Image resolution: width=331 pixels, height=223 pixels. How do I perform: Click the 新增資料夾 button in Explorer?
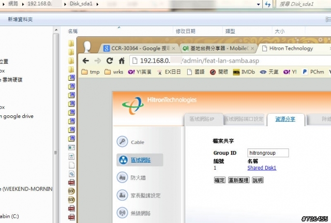click(x=20, y=20)
